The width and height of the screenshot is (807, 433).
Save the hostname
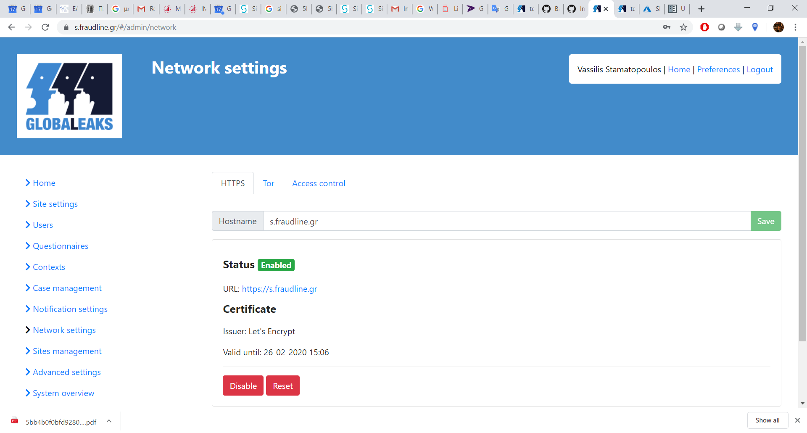point(766,221)
